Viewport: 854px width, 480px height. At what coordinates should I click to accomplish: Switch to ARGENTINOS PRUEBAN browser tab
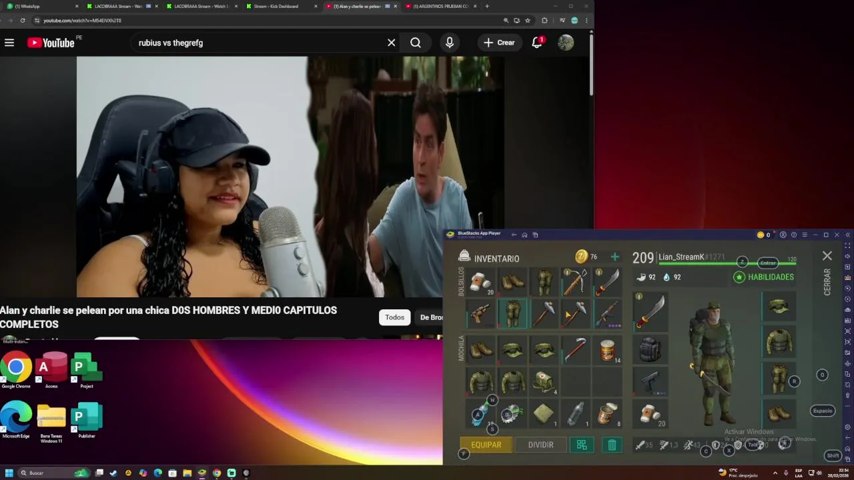(x=440, y=6)
